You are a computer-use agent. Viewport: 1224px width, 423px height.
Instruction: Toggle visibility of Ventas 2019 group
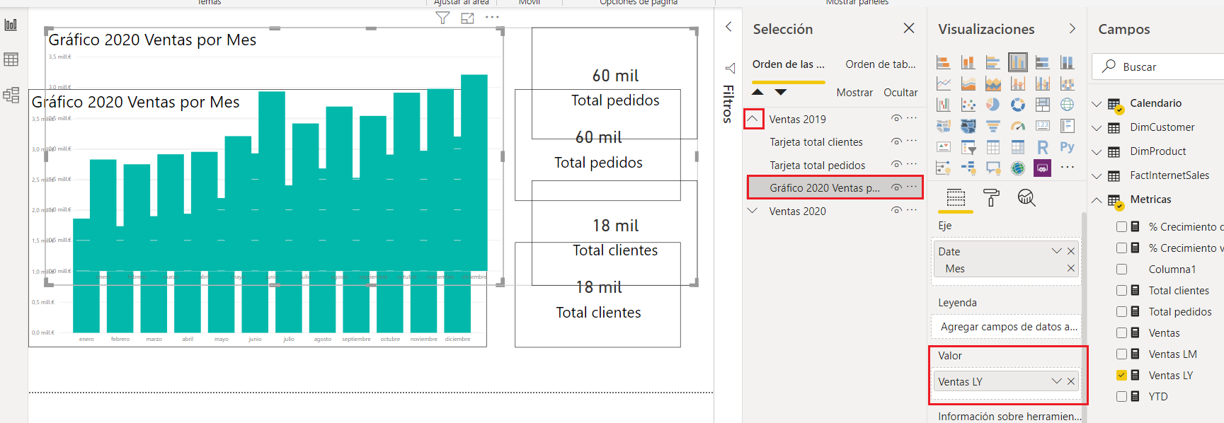click(x=896, y=118)
